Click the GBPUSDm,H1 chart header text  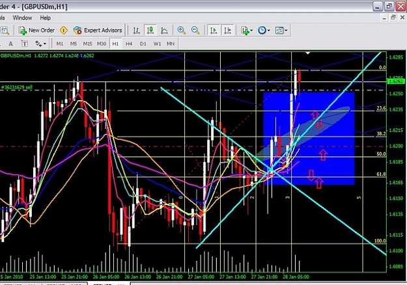point(48,55)
